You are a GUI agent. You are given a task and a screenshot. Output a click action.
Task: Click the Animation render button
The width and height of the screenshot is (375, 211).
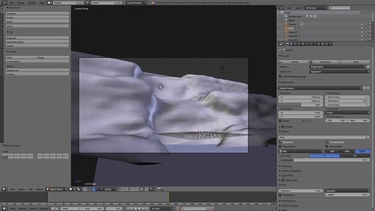[x=324, y=62]
